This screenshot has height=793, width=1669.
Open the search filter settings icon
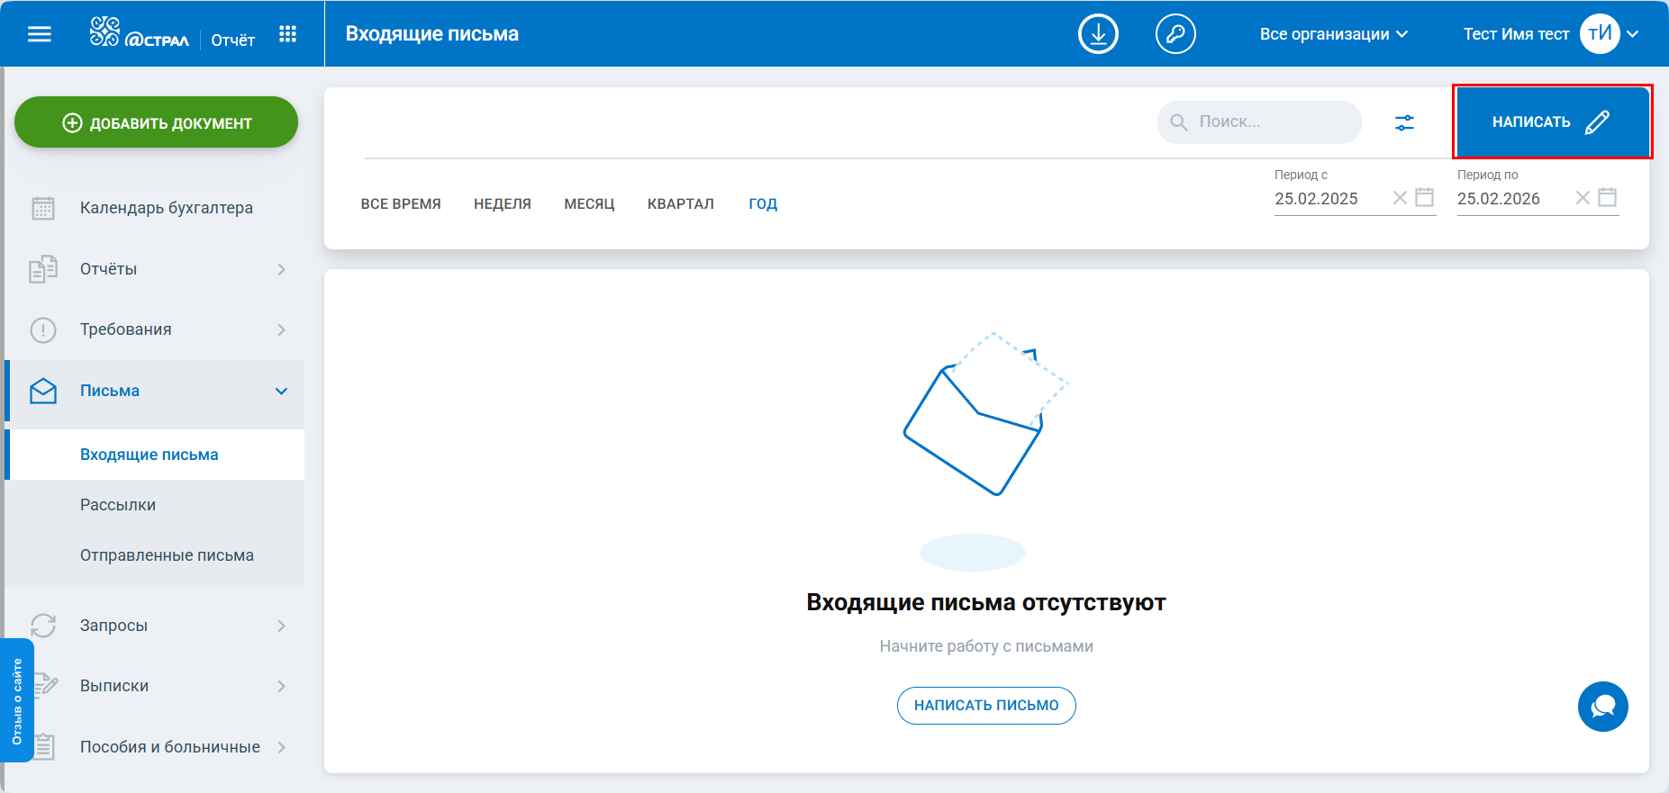coord(1404,122)
